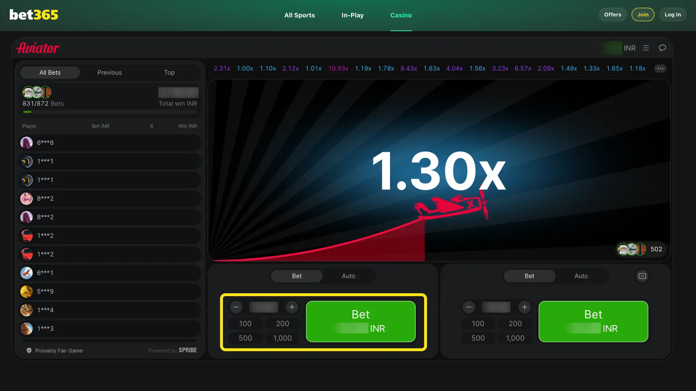Image resolution: width=696 pixels, height=391 pixels.
Task: Click the Aviator logo
Action: click(38, 48)
